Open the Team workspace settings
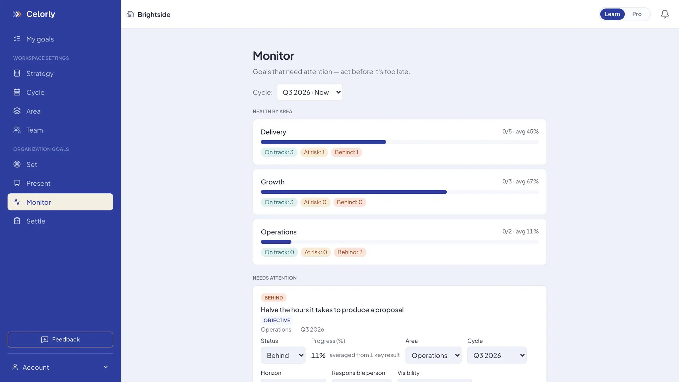This screenshot has width=679, height=382. pos(60,130)
